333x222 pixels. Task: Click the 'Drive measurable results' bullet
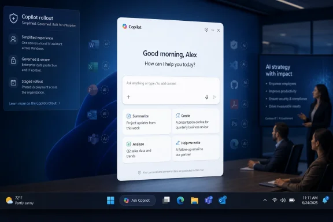[x=284, y=106]
